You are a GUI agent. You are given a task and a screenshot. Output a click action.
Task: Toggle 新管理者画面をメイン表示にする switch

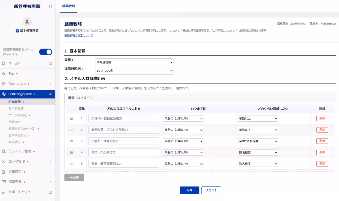pos(45,52)
